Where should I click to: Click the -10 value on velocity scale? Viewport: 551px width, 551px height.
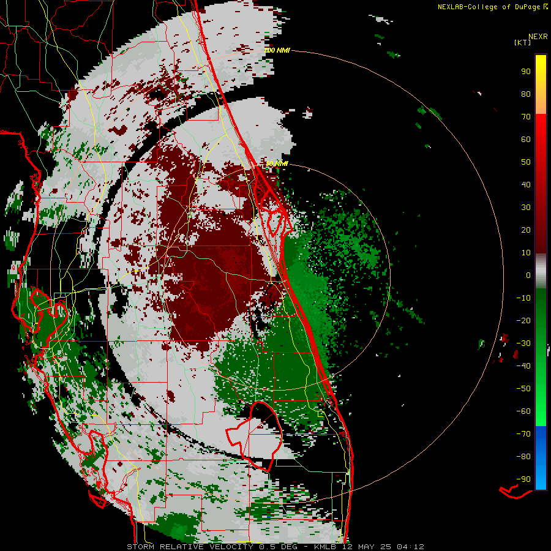tap(523, 298)
